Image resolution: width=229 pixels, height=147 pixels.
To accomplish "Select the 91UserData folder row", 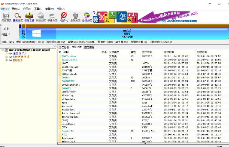I will pyautogui.click(x=143, y=99).
